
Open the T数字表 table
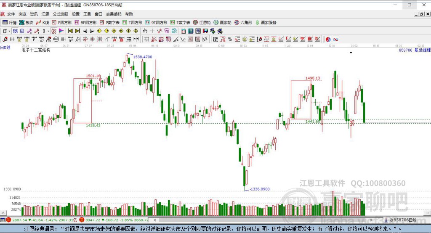[180, 23]
